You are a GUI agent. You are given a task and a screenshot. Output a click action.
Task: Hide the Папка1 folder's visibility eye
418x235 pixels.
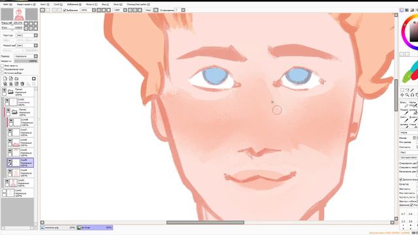click(x=5, y=91)
